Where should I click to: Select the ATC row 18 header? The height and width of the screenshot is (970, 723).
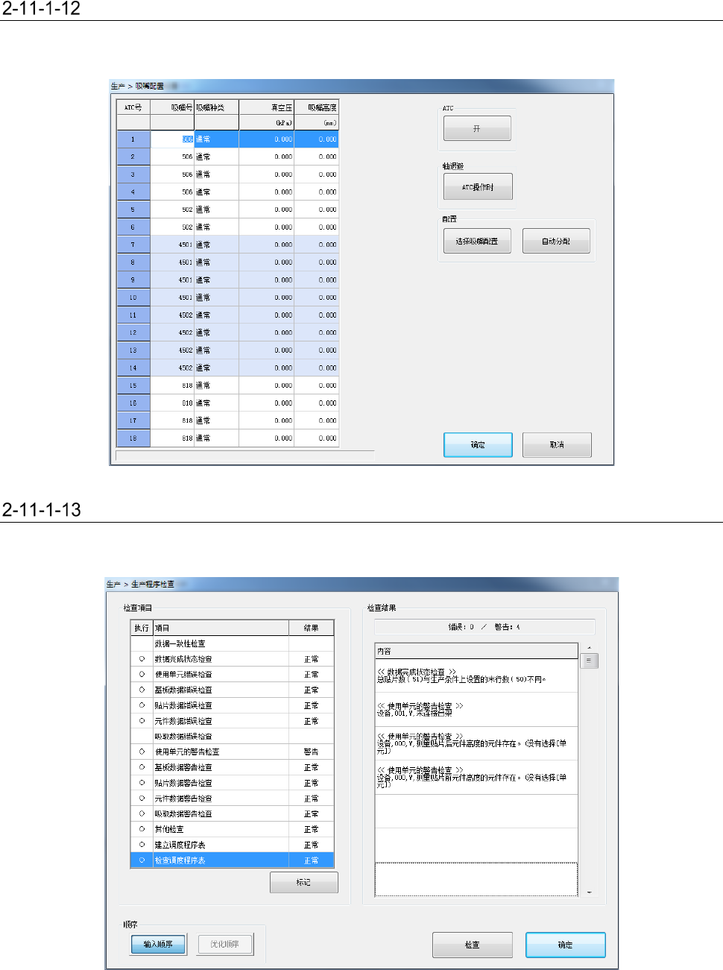pyautogui.click(x=133, y=438)
